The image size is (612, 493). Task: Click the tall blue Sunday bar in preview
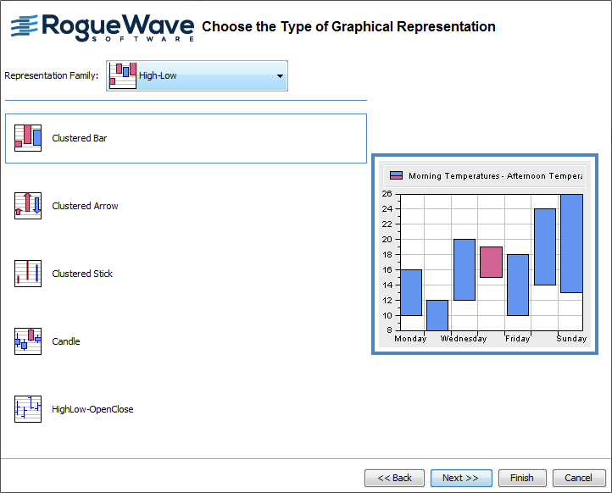[571, 243]
